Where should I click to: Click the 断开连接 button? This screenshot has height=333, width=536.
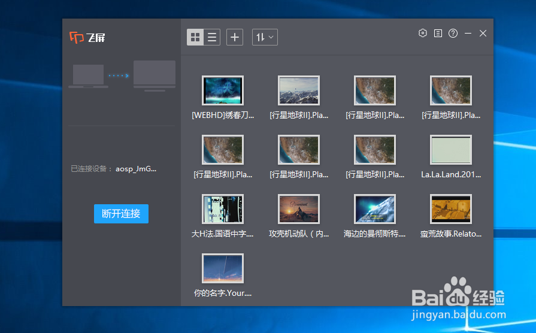(x=121, y=214)
